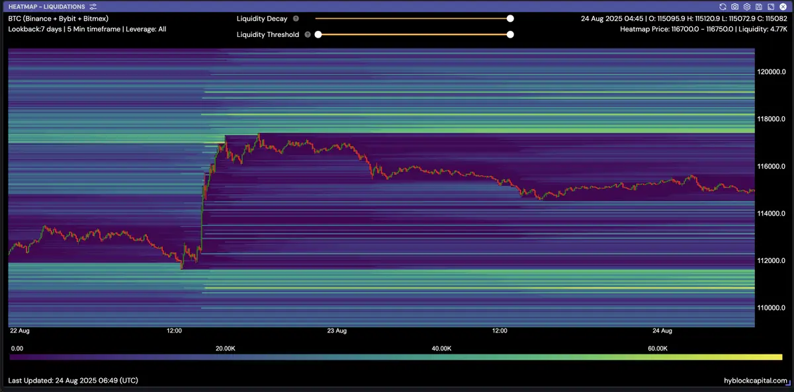This screenshot has height=392, width=794.
Task: Click the Last Updated timestamp text
Action: [73, 381]
